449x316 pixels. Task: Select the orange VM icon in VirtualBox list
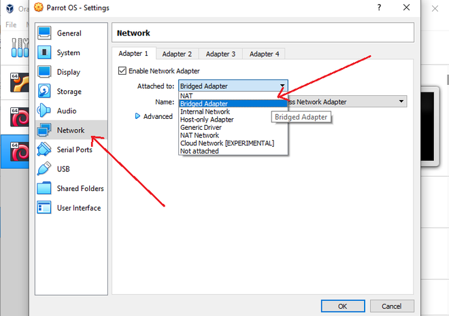[20, 83]
